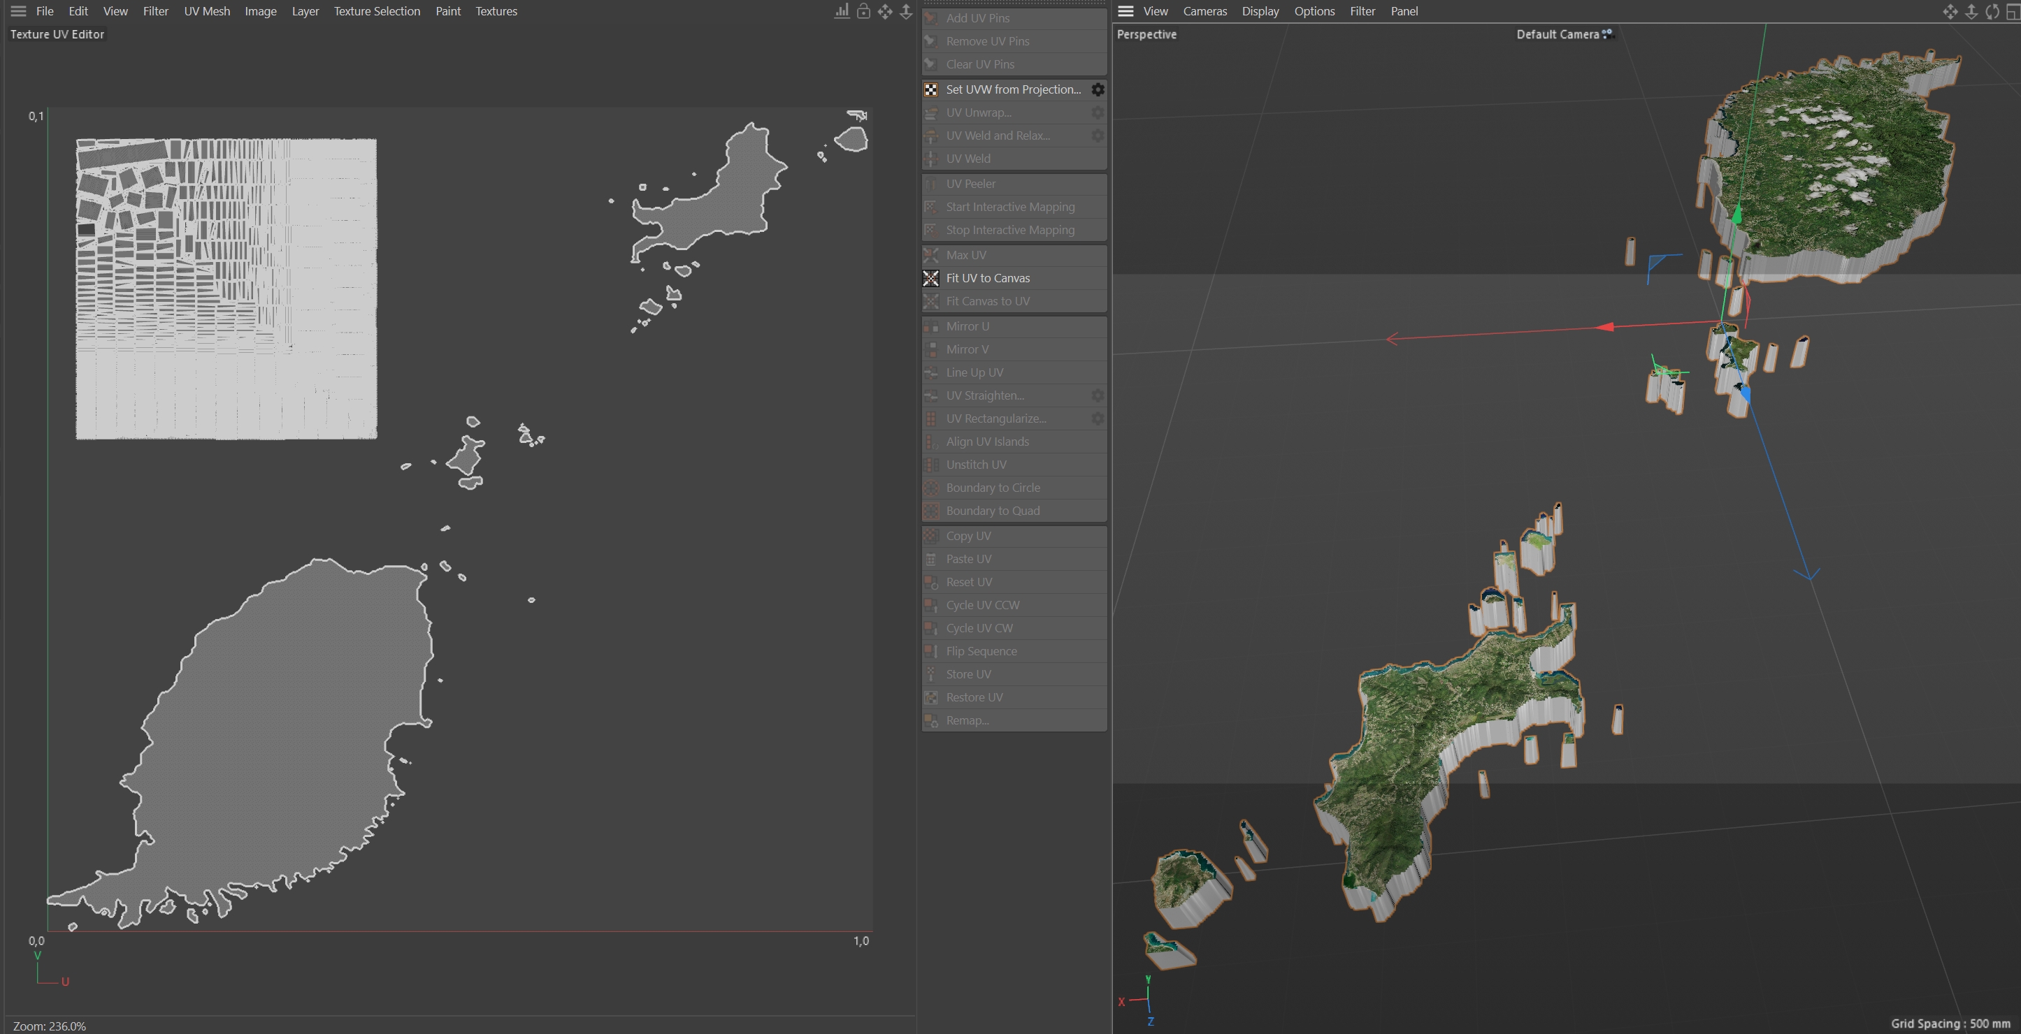Image resolution: width=2021 pixels, height=1034 pixels.
Task: Open the Texture Selection menu
Action: coord(377,11)
